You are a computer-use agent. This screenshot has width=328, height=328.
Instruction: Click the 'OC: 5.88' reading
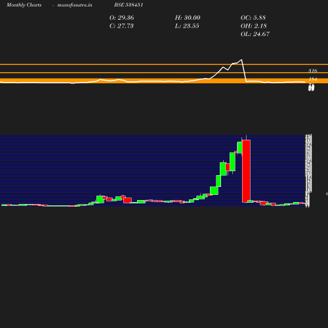(x=253, y=18)
